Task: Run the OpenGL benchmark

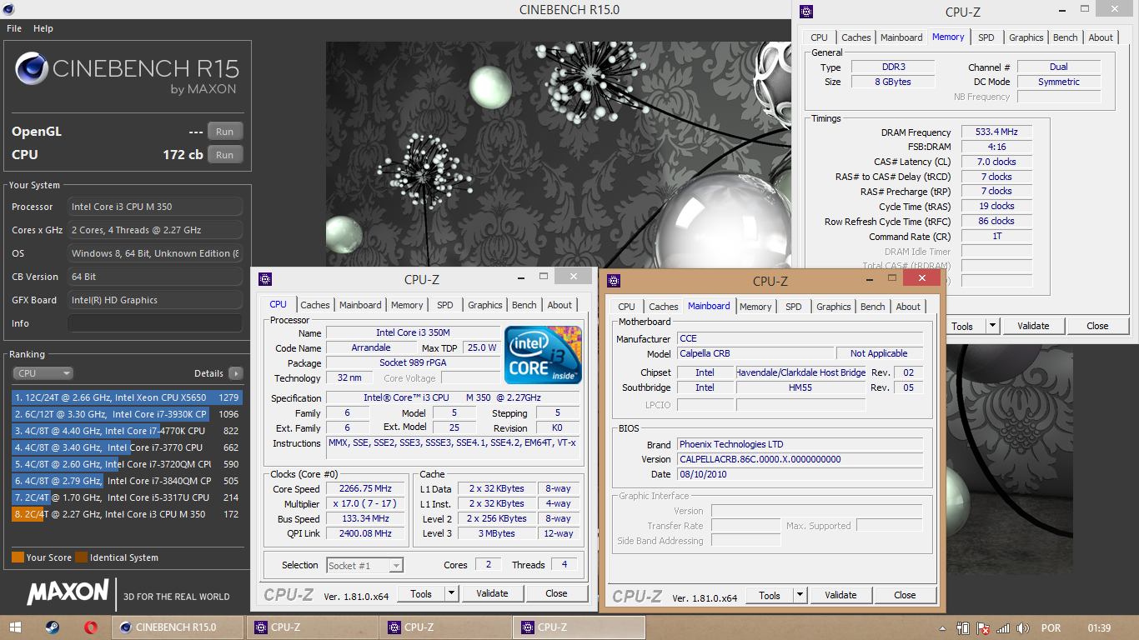Action: [225, 132]
